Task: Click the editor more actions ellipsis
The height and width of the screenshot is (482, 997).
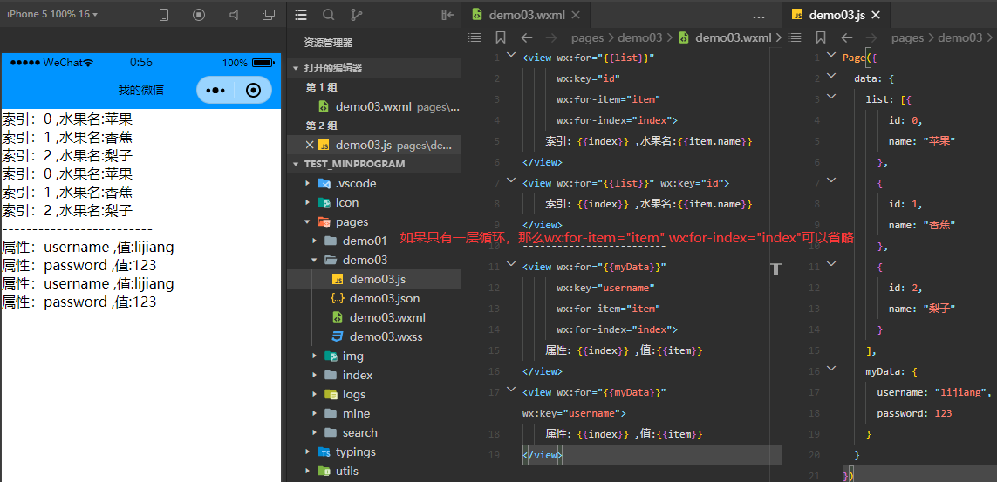Action: pyautogui.click(x=758, y=16)
